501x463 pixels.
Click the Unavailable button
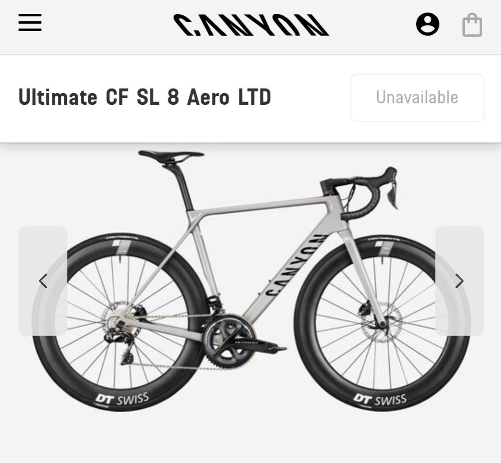point(417,98)
